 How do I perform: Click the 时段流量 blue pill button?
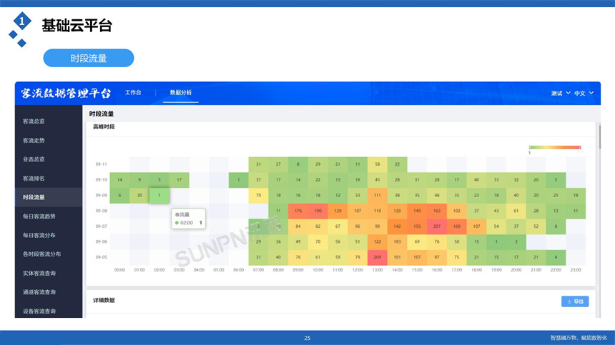[x=89, y=58]
